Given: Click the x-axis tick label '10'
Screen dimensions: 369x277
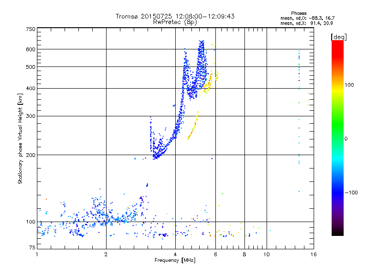Looking at the screenshot, I should (x=267, y=254).
